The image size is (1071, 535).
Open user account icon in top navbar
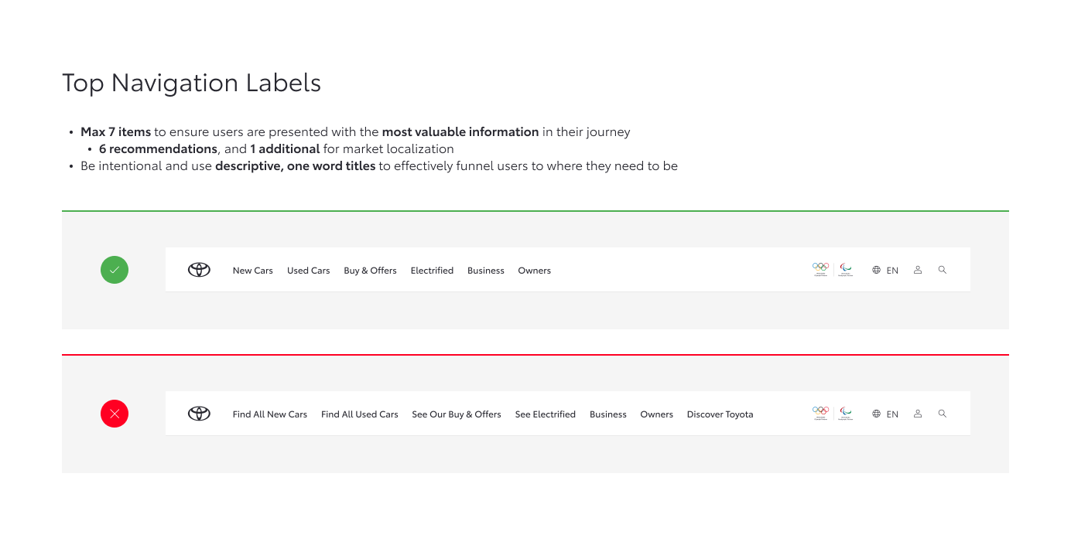click(x=918, y=270)
